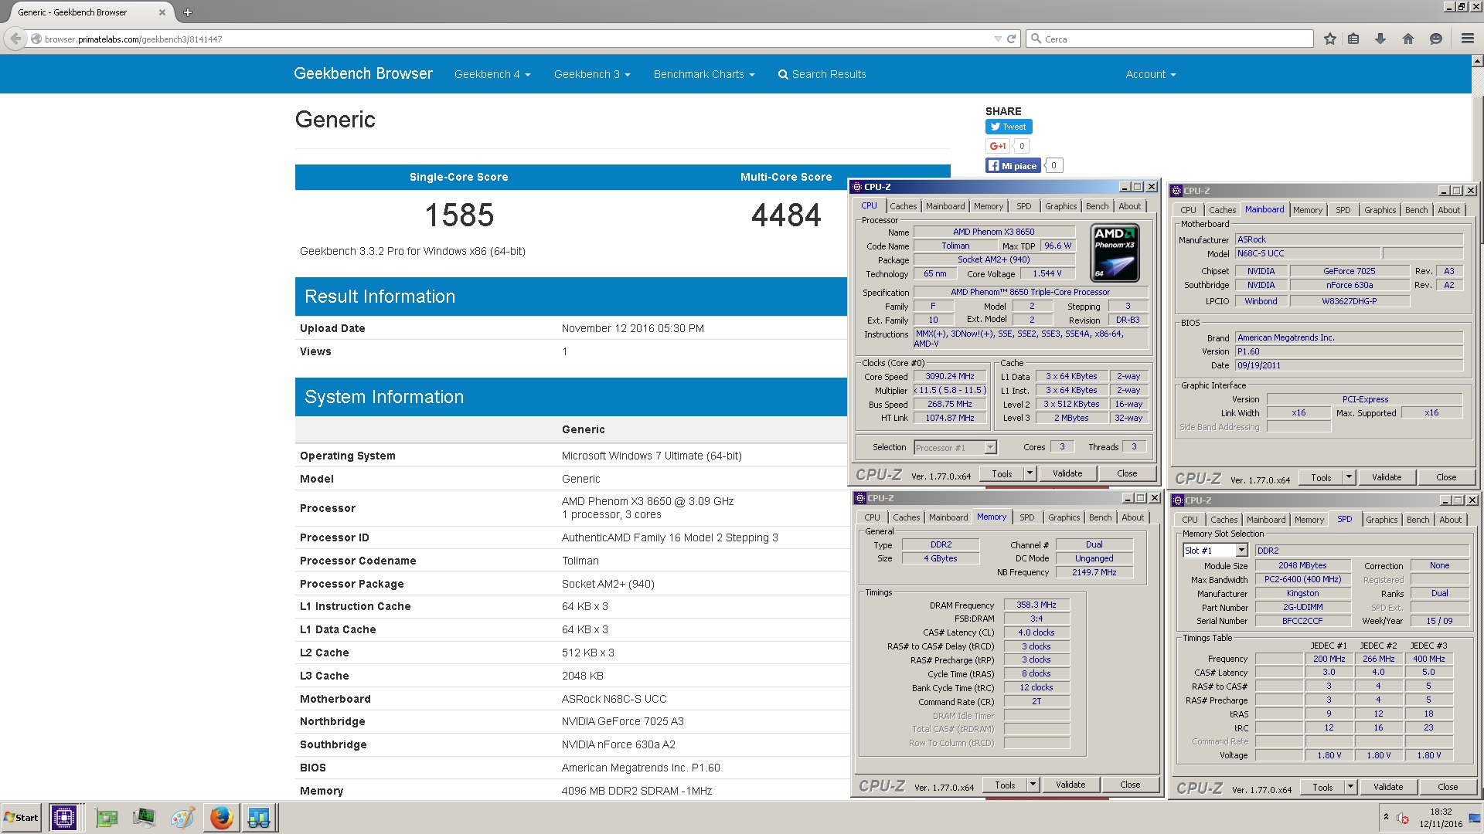The image size is (1484, 834).
Task: Click the G+1 share button
Action: pyautogui.click(x=998, y=146)
